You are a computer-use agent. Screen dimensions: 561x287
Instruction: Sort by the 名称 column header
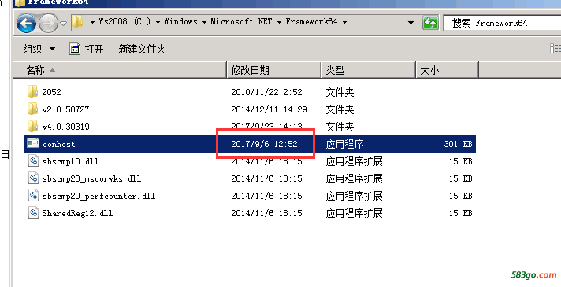(120, 70)
